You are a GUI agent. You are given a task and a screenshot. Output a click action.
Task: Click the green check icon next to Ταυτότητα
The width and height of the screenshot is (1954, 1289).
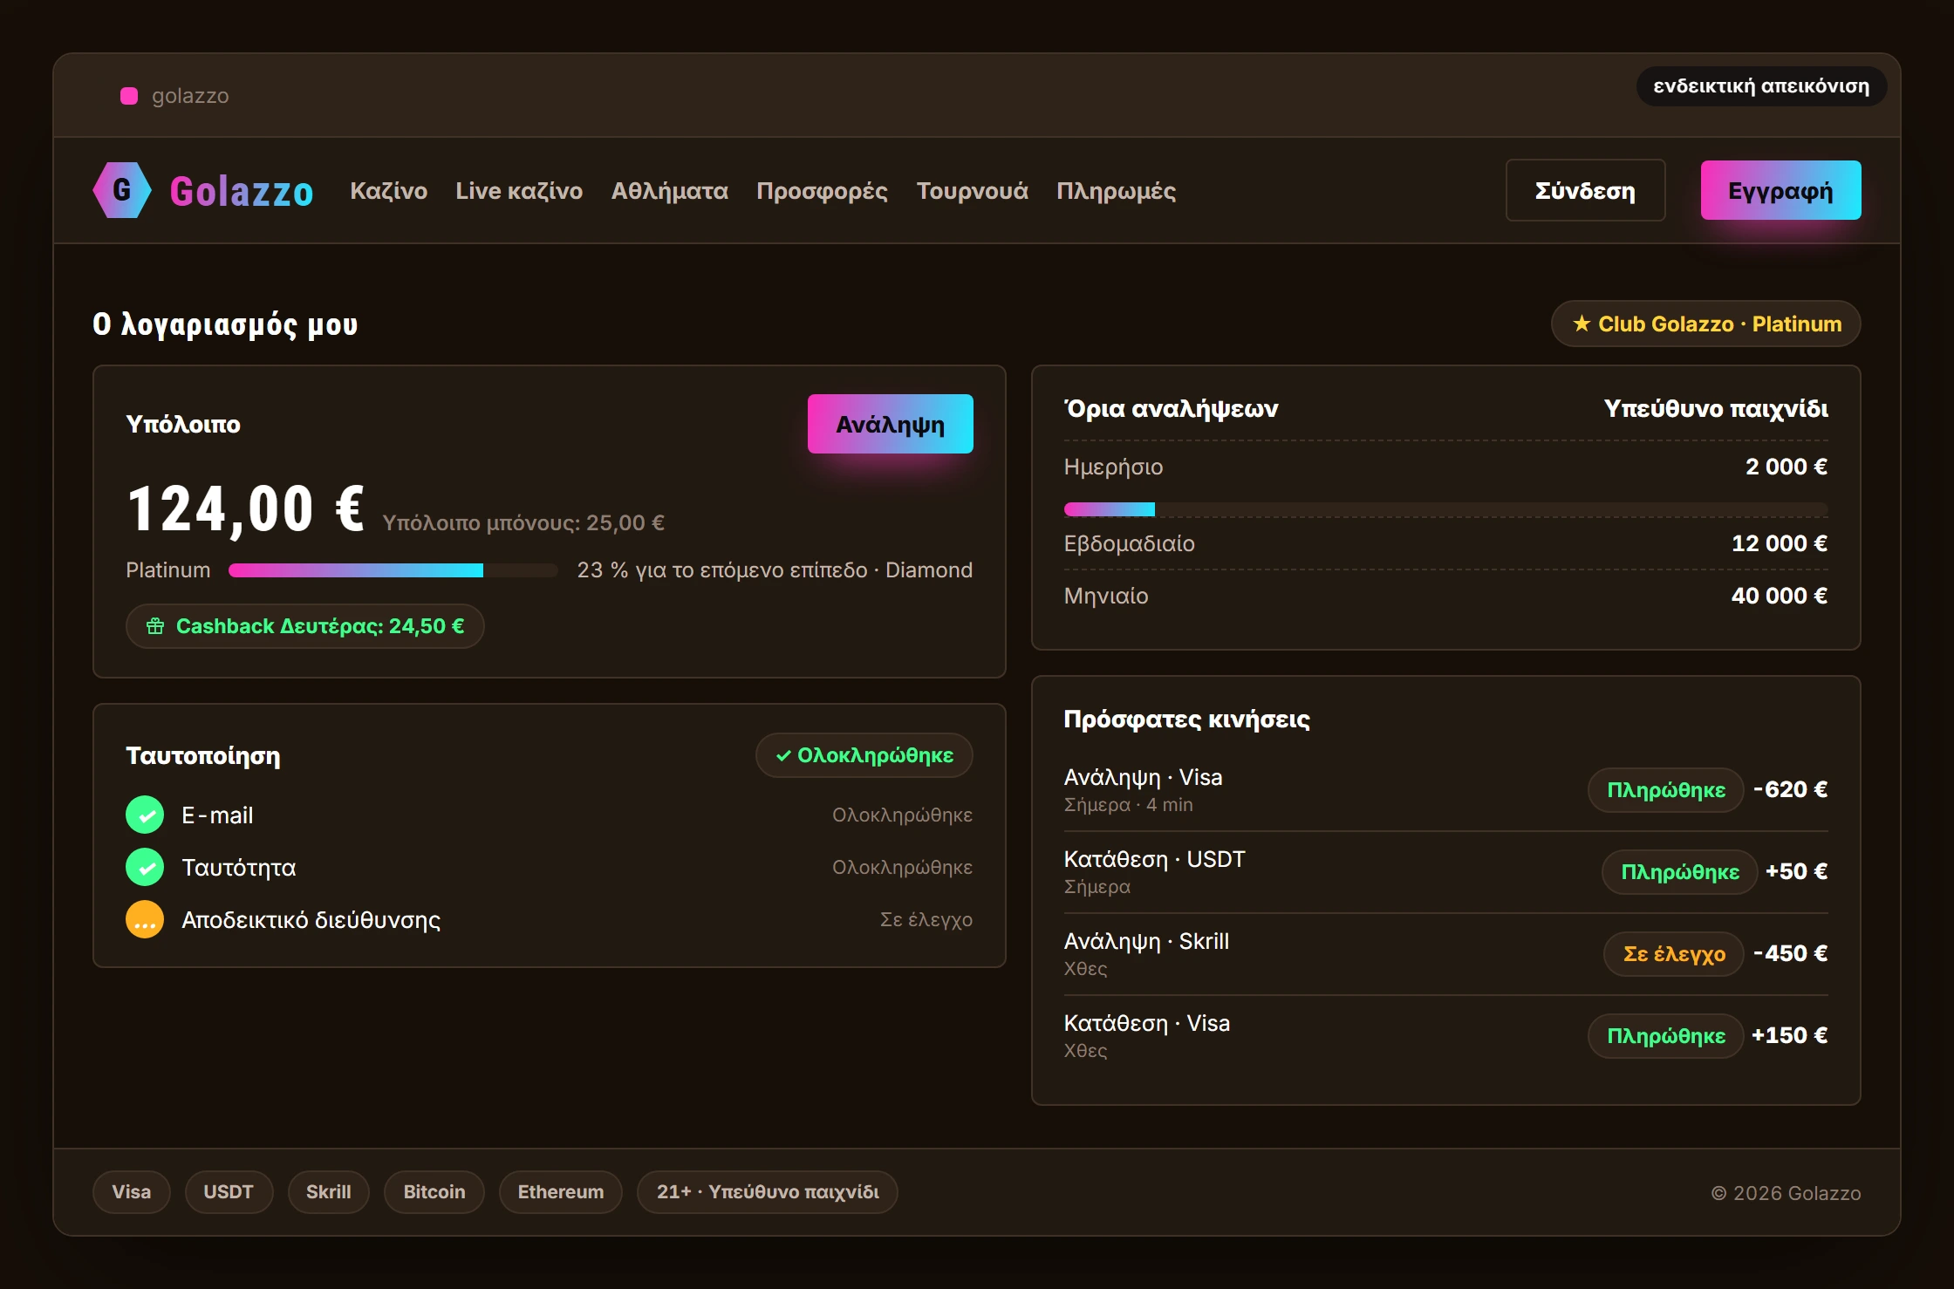(x=145, y=867)
